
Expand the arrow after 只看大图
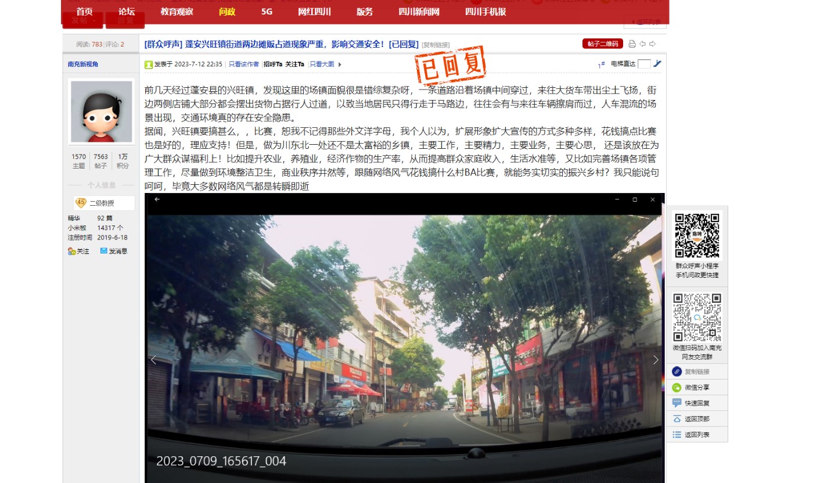click(340, 65)
